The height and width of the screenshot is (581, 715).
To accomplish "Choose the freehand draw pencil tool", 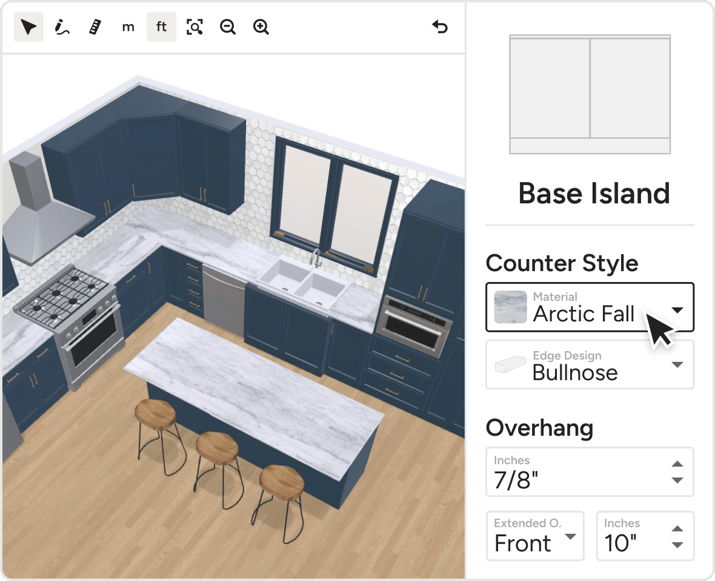I will tap(61, 27).
